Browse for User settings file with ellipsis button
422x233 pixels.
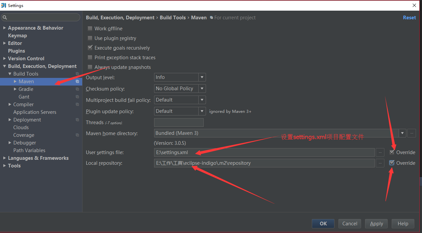click(x=380, y=152)
